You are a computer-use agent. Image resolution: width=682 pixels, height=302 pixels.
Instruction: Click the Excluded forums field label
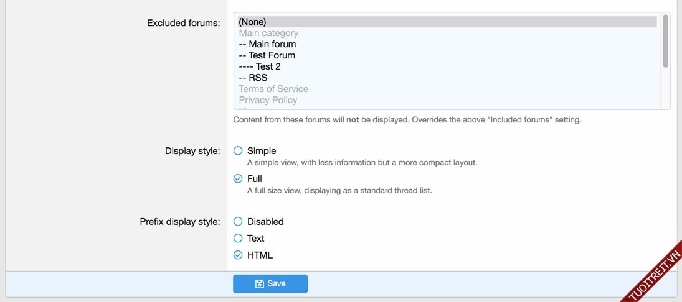183,23
